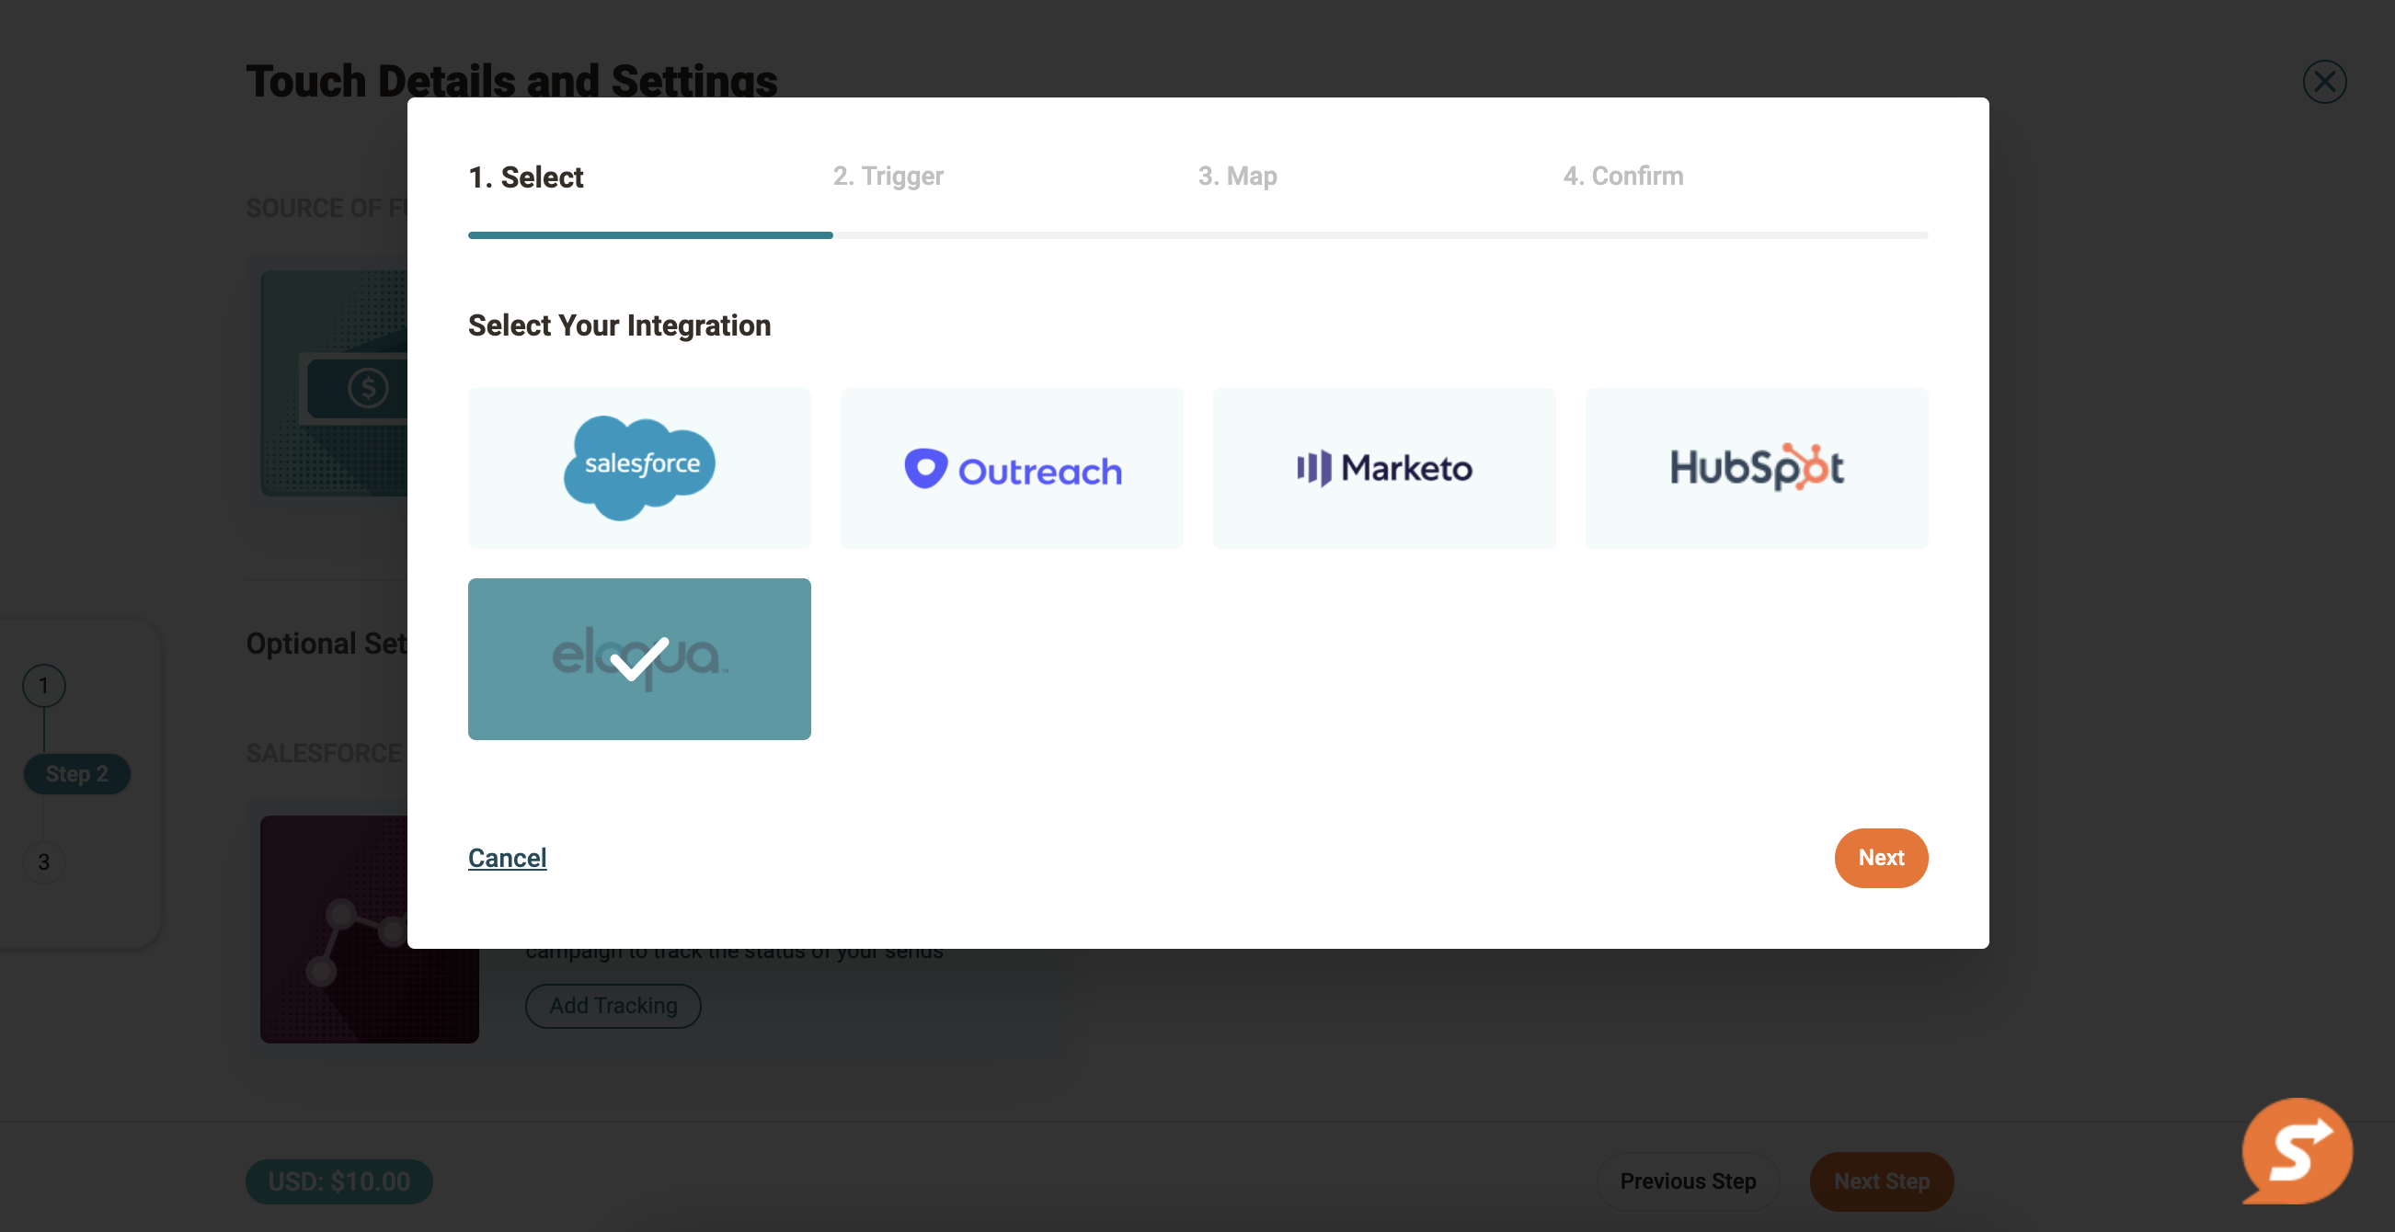The height and width of the screenshot is (1232, 2395).
Task: Pick the Marketo integration tile
Action: point(1383,467)
